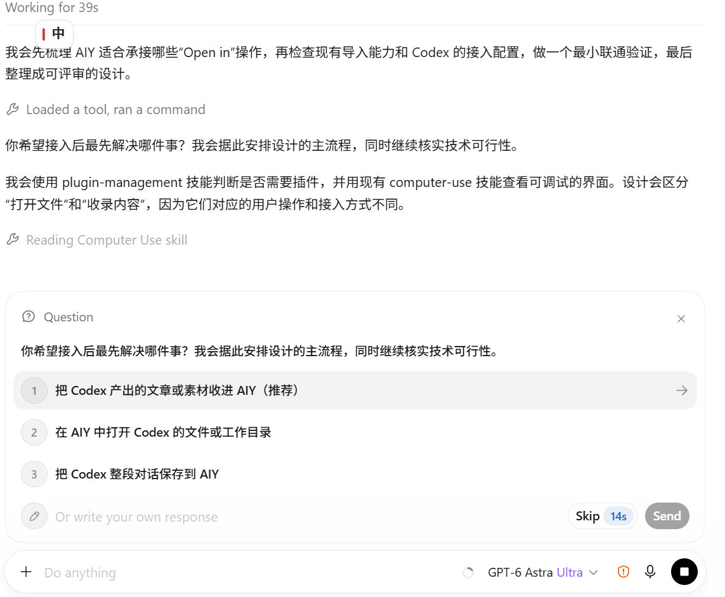Close the Question panel
Screen dimensions: 725x597
pyautogui.click(x=681, y=319)
